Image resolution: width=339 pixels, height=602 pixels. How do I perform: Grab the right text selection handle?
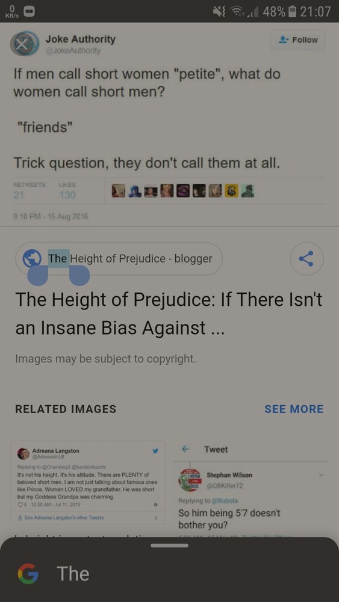(x=79, y=275)
